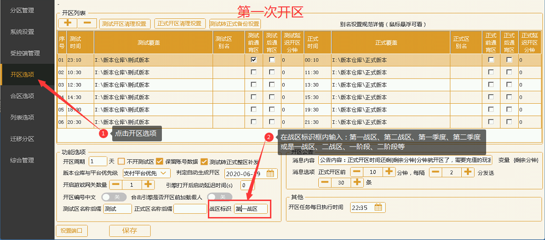Image resolution: width=545 pixels, height=240 pixels.
Task: Toggle the 开区编号中文 switch
Action: point(113,197)
